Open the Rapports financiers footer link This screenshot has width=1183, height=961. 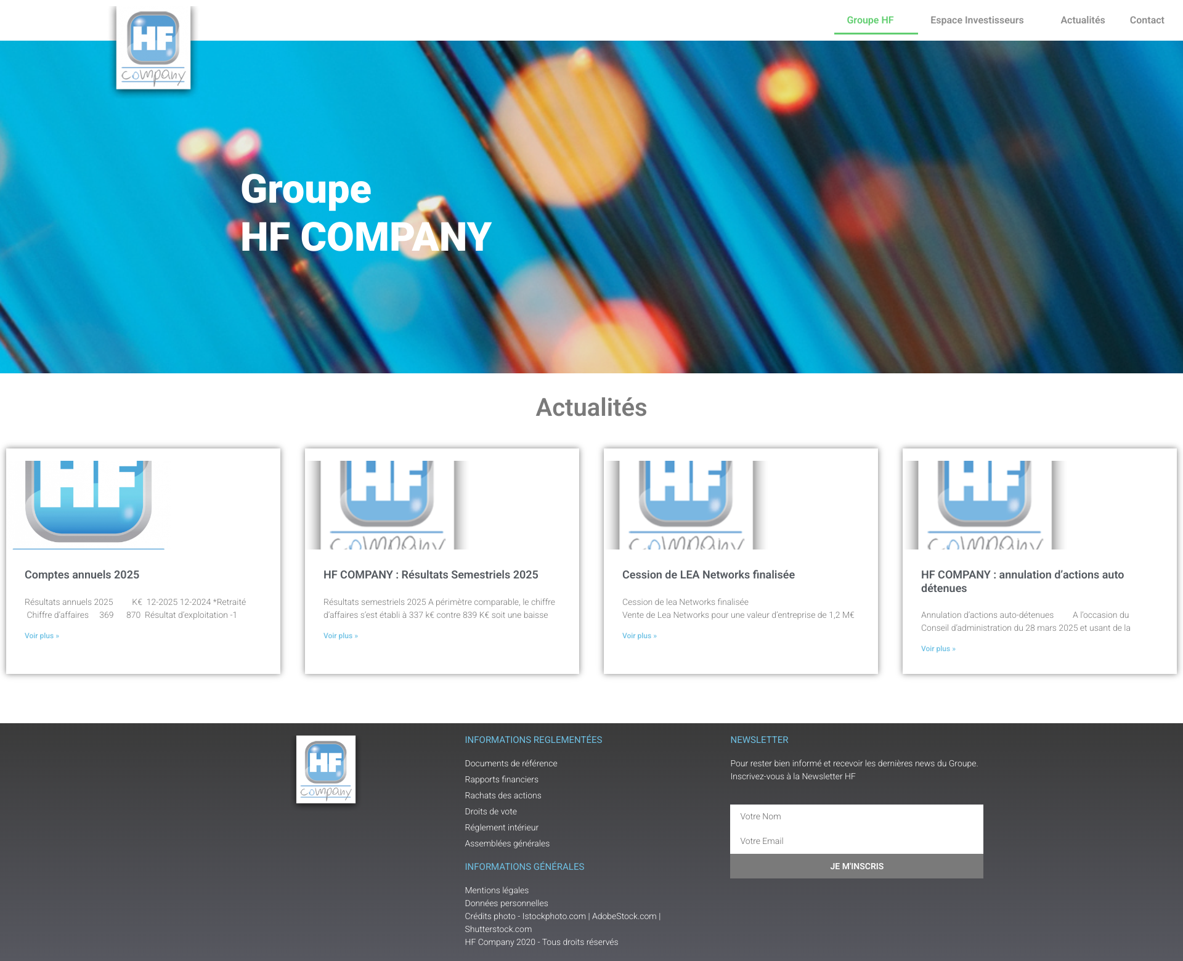pyautogui.click(x=502, y=779)
